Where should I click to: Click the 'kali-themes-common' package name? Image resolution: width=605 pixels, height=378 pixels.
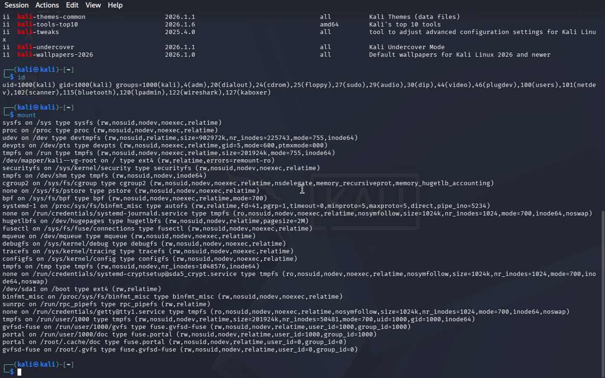52,17
